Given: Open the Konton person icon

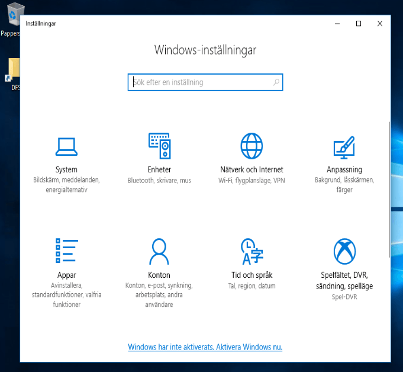Looking at the screenshot, I should tap(159, 251).
